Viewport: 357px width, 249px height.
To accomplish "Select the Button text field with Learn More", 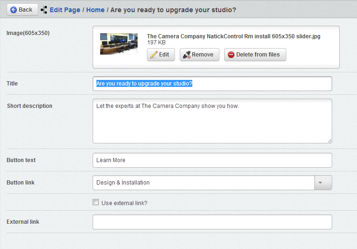I will pyautogui.click(x=212, y=160).
